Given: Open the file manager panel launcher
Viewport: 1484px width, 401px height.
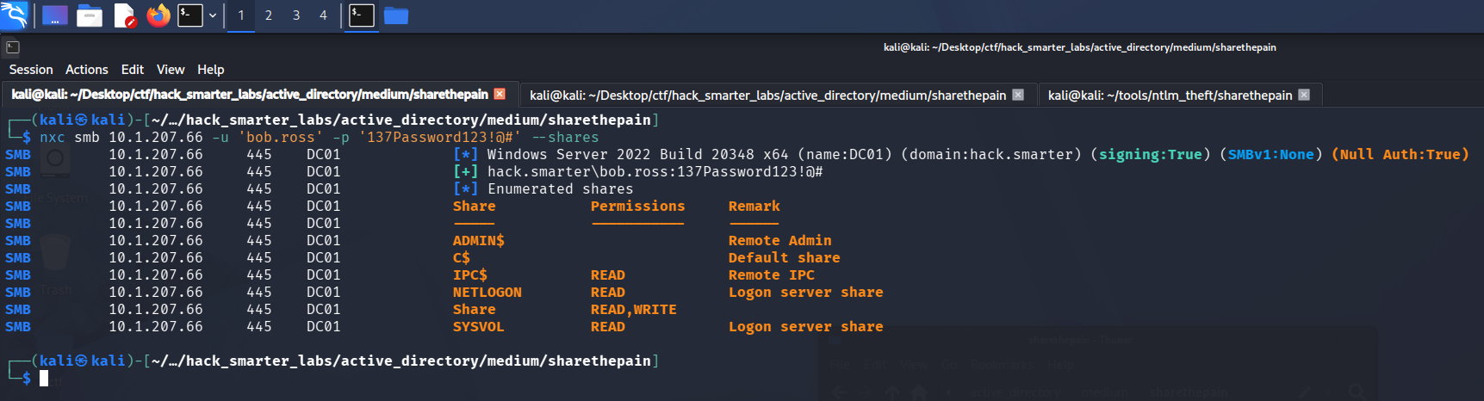Looking at the screenshot, I should (x=90, y=15).
